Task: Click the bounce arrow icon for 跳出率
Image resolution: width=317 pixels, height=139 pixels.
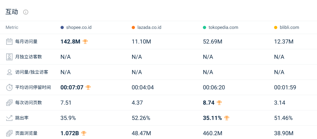Action: [9, 118]
